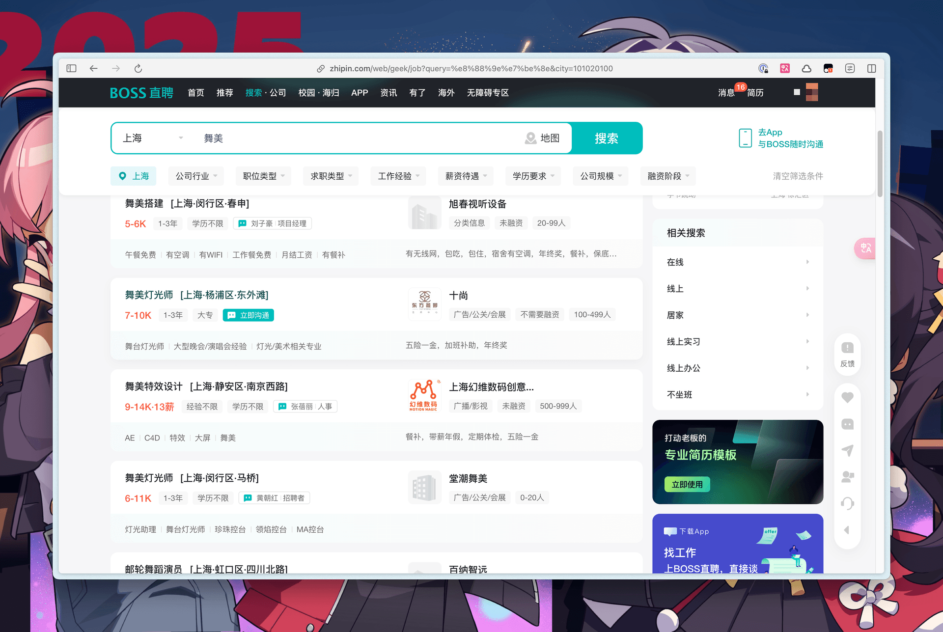Expand the 公司行业 filter dropdown

click(x=196, y=176)
